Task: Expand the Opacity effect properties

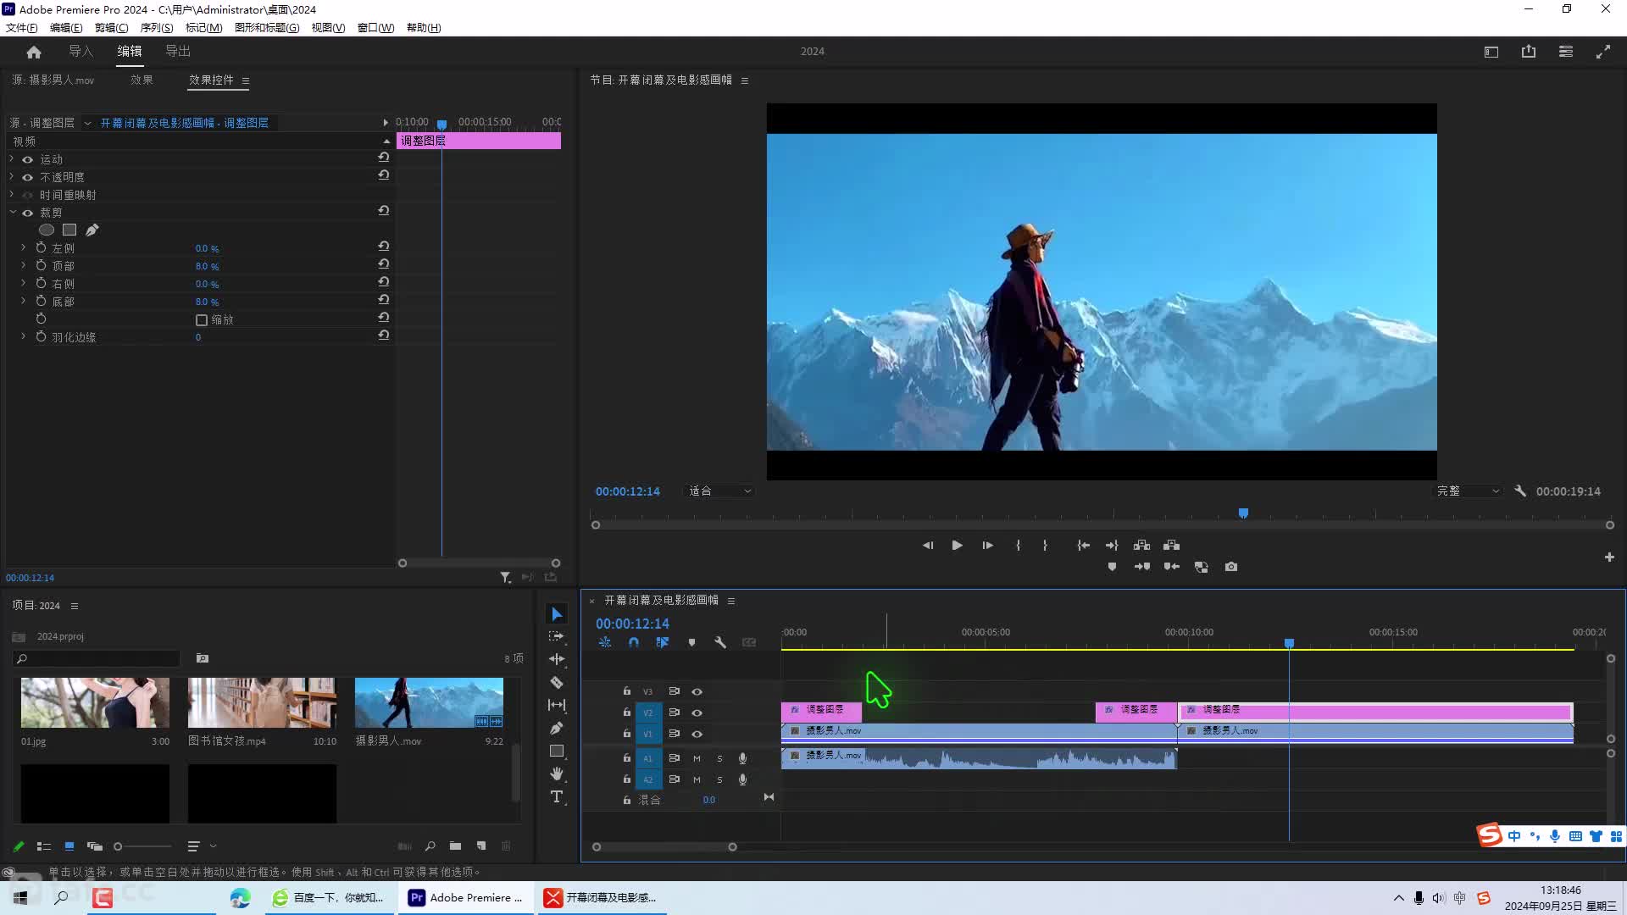Action: 11,177
